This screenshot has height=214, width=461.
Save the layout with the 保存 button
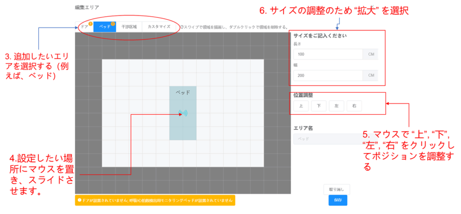point(338,201)
